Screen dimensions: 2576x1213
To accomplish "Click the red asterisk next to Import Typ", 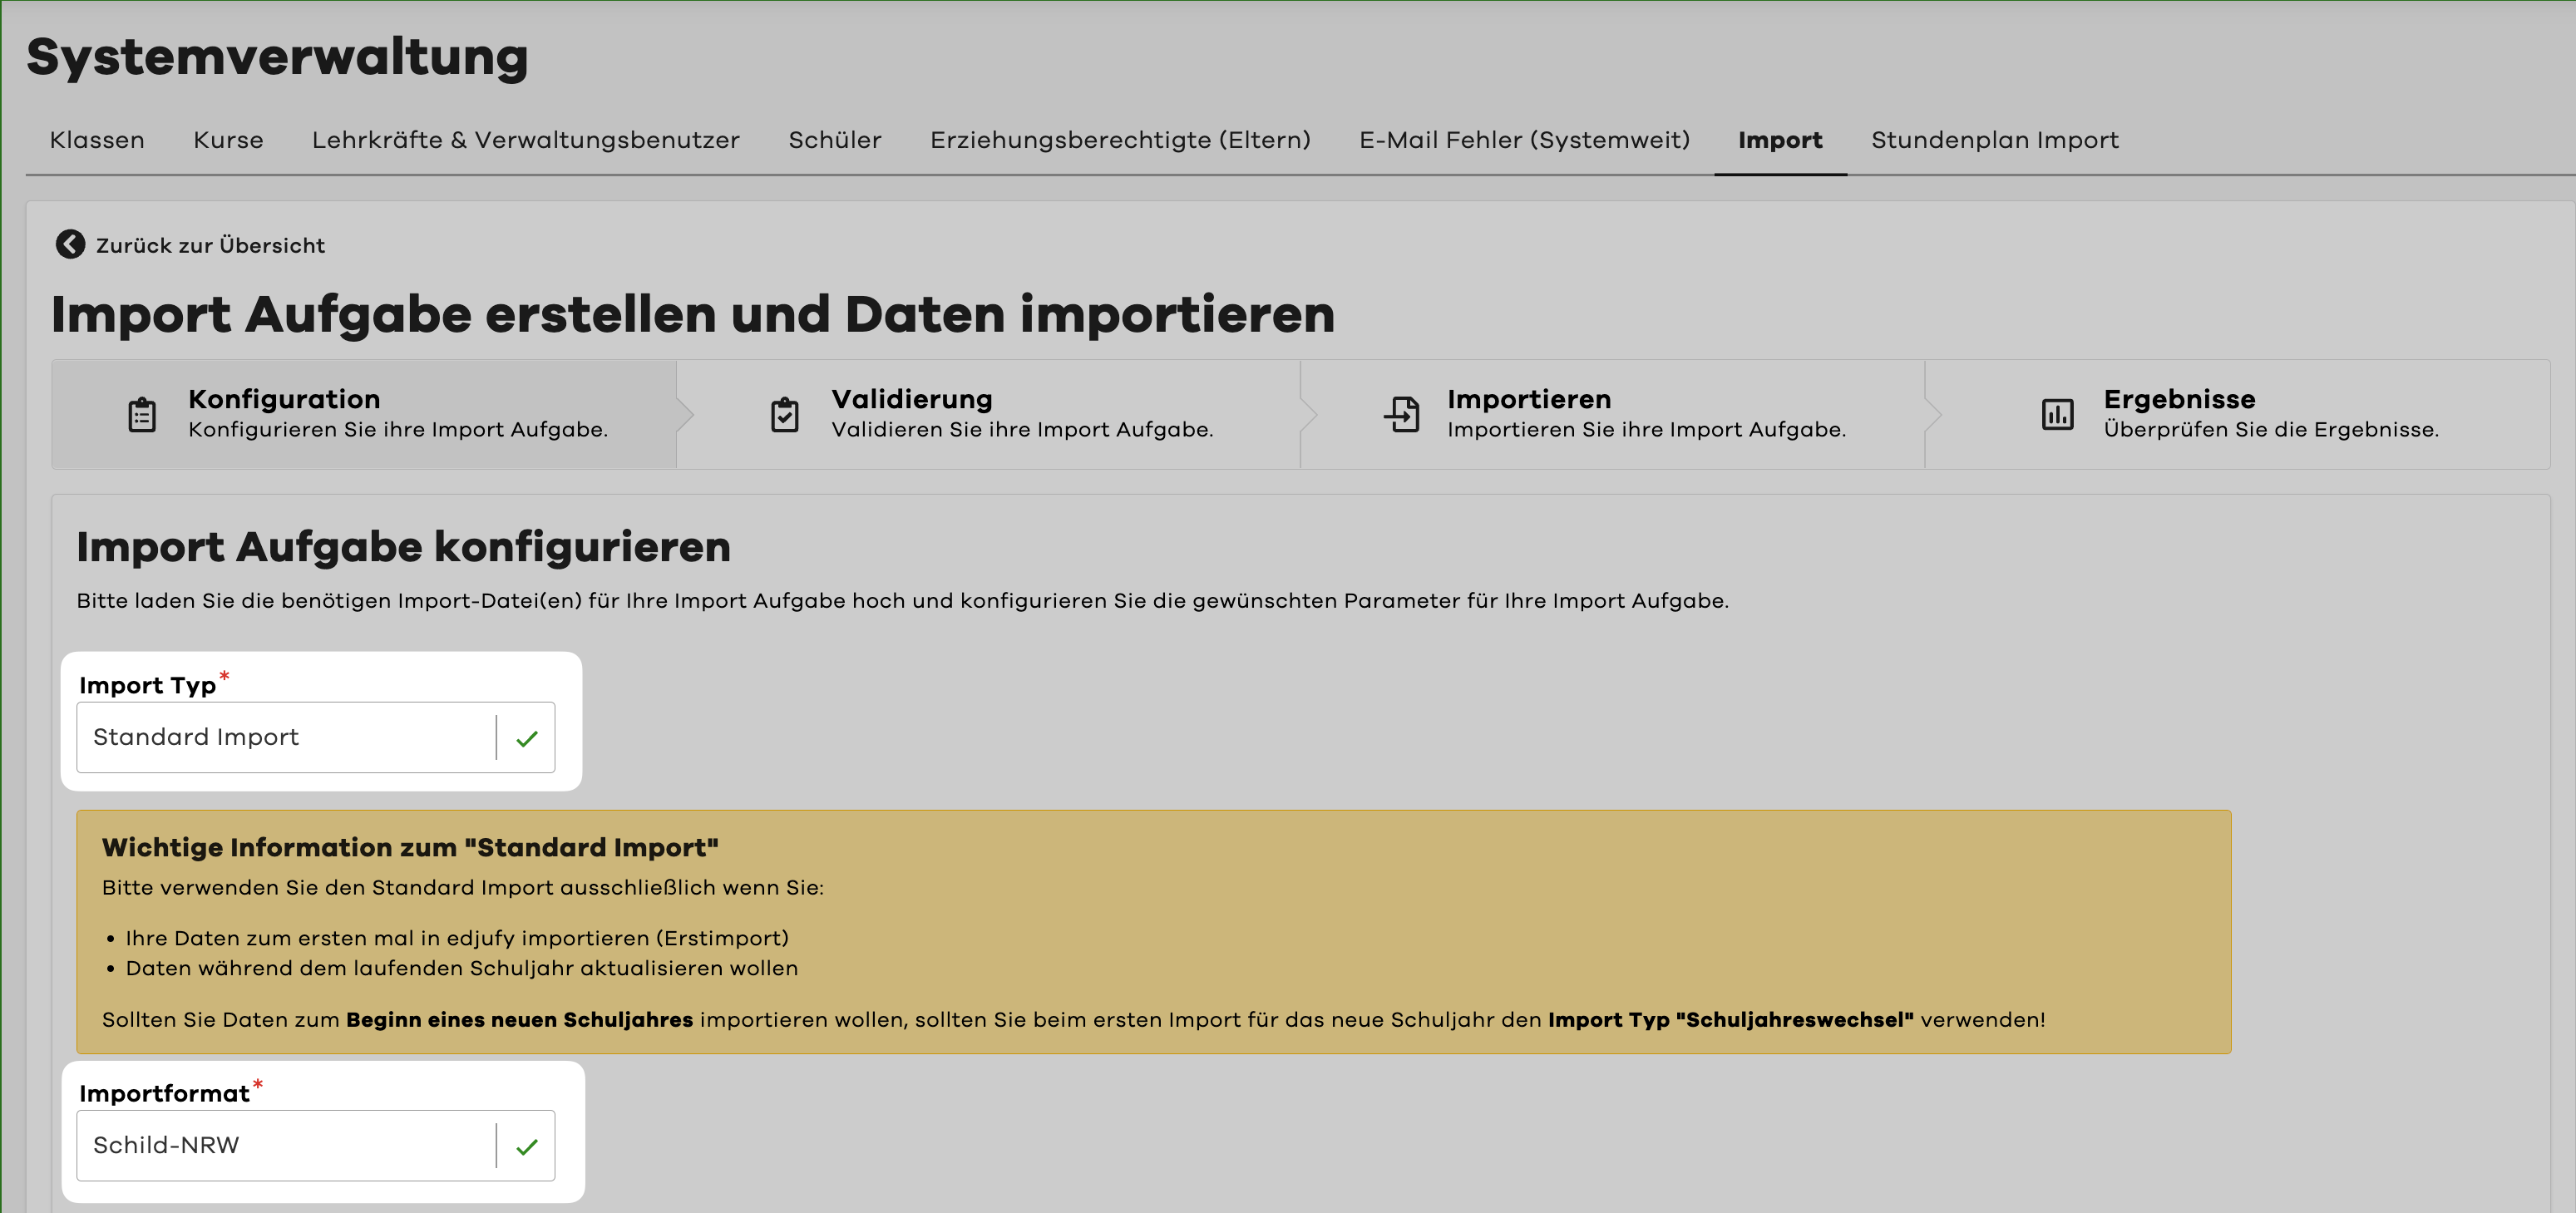I will [x=225, y=676].
